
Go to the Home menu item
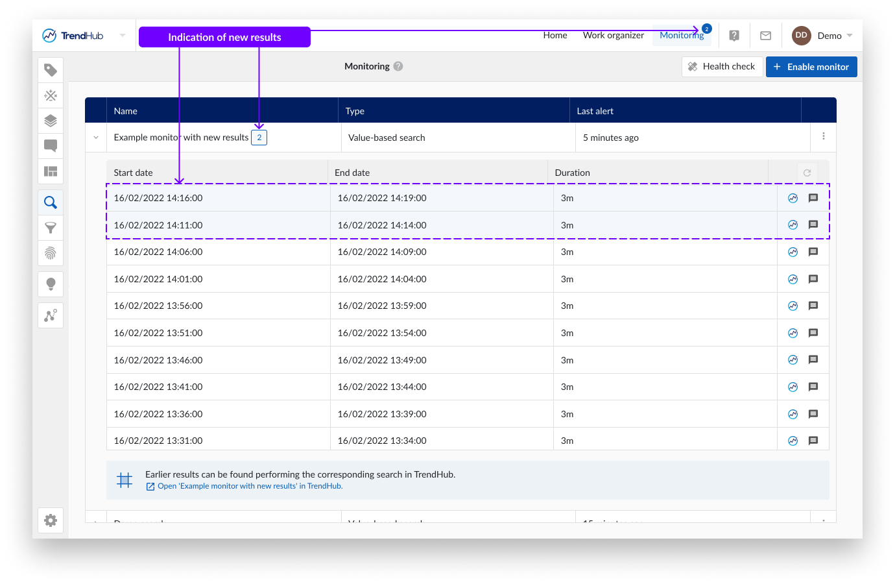point(555,36)
